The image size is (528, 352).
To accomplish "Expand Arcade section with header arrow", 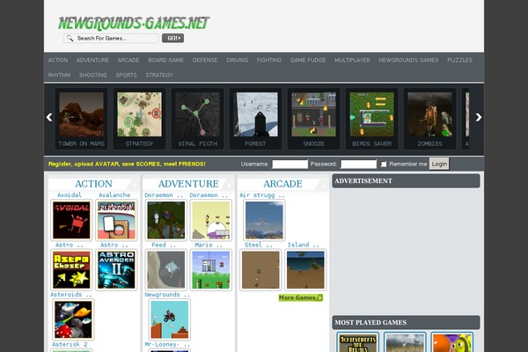I will click(x=323, y=186).
